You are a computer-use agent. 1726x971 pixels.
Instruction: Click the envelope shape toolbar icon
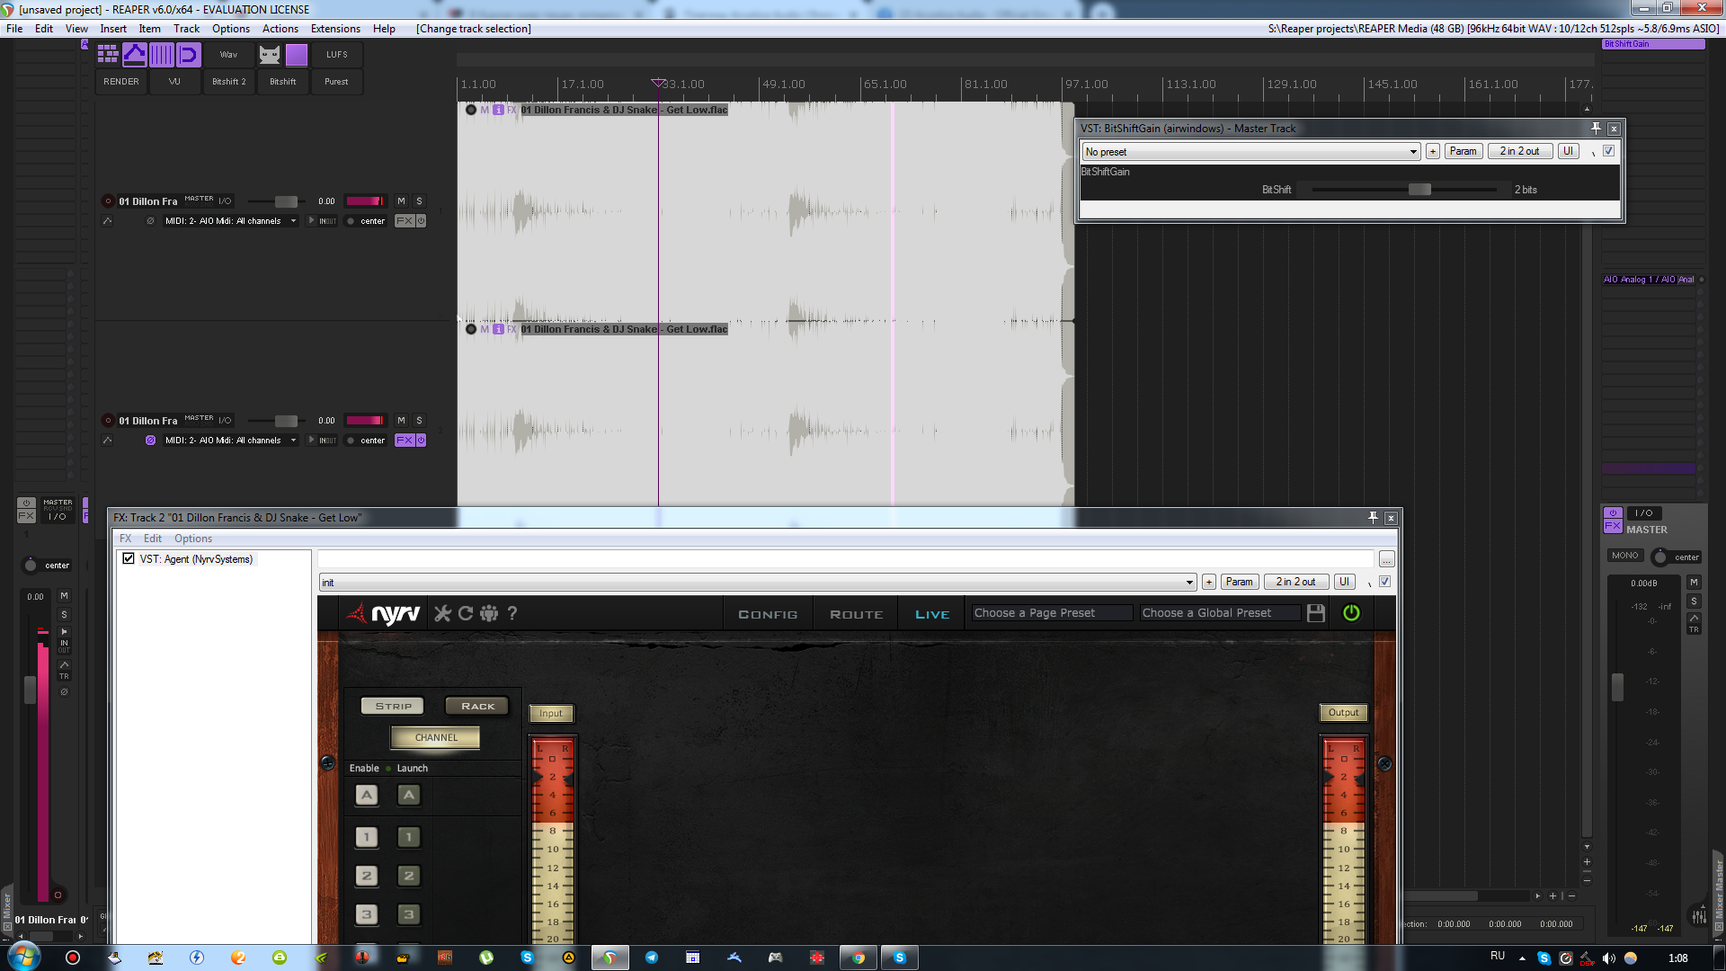[x=135, y=55]
